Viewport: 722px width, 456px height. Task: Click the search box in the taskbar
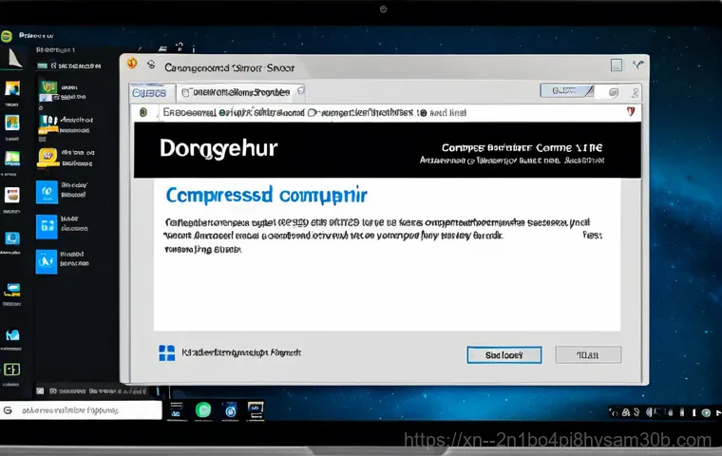pyautogui.click(x=81, y=410)
